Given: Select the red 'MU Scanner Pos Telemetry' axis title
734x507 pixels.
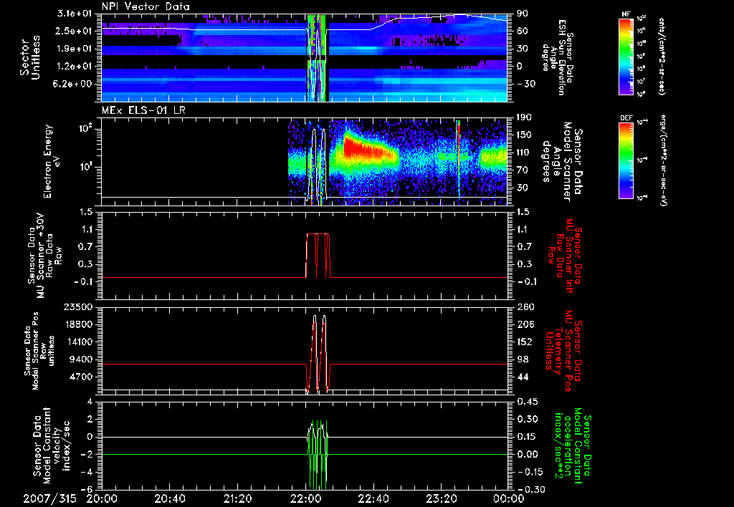Looking at the screenshot, I should pyautogui.click(x=565, y=351).
